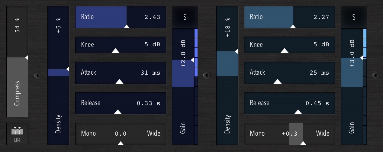
Task: Click the 25 ms attack value
Action: [x=319, y=73]
